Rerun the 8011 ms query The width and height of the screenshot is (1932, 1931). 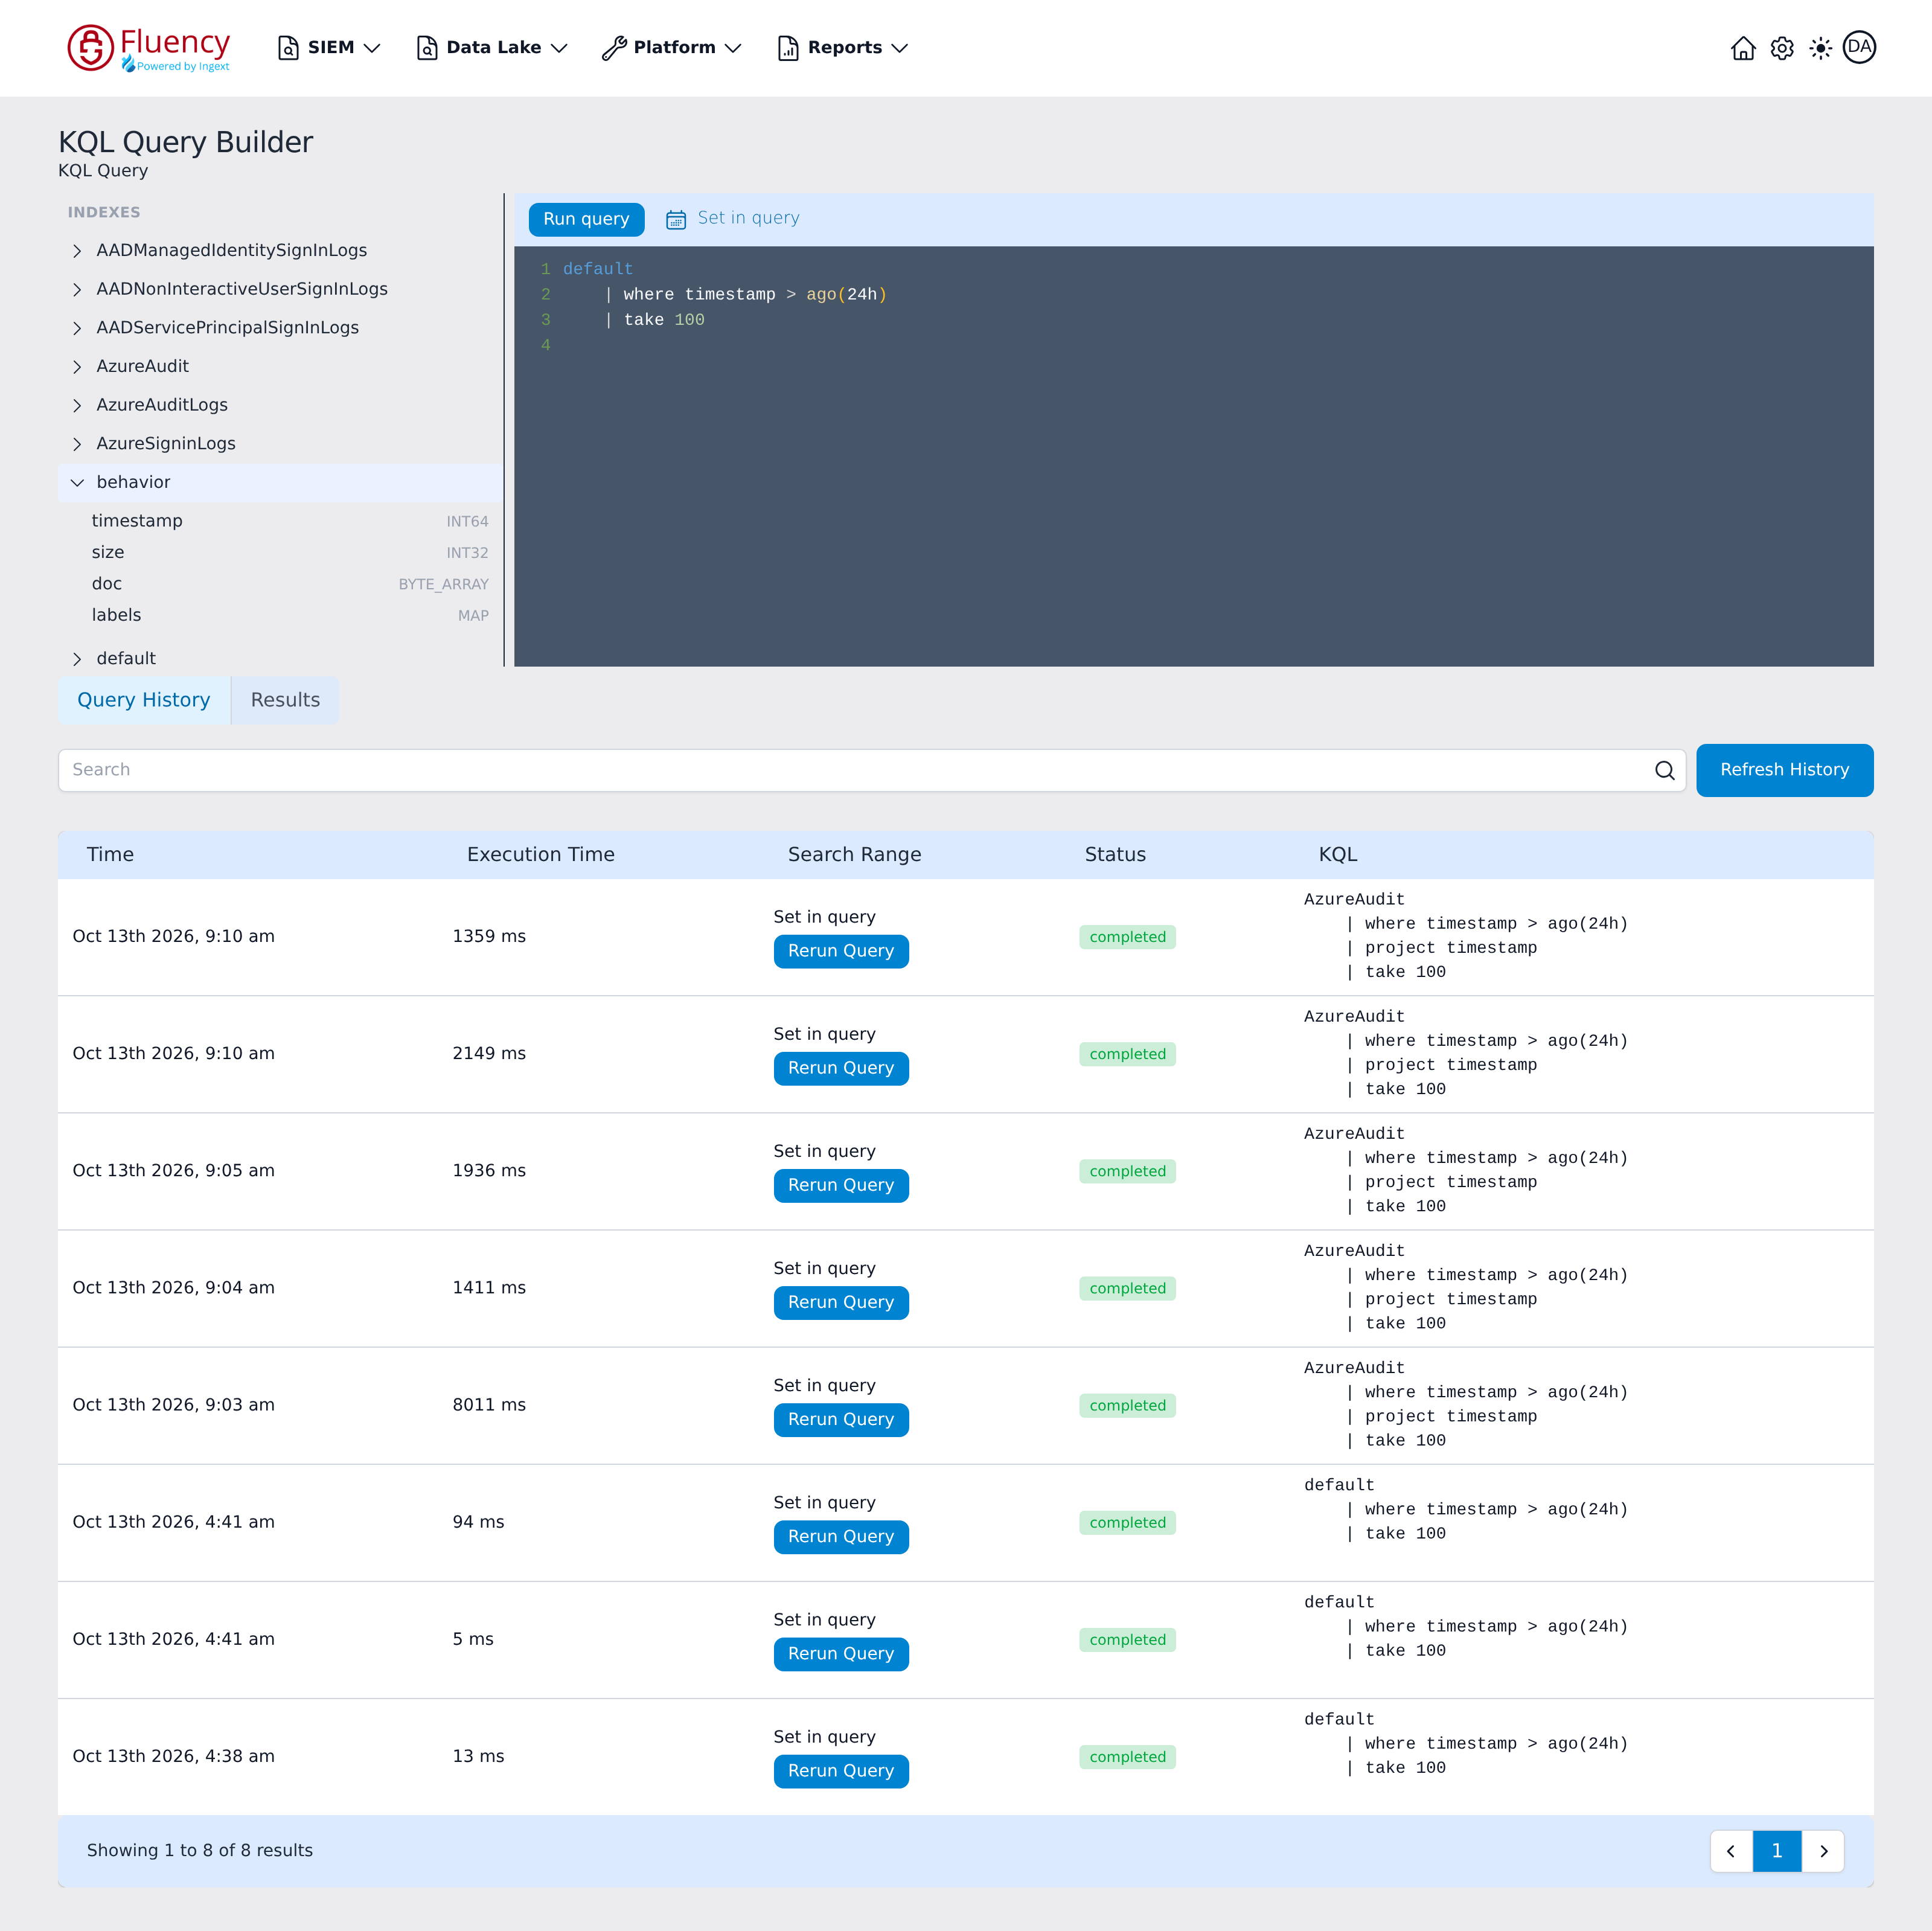[x=841, y=1419]
